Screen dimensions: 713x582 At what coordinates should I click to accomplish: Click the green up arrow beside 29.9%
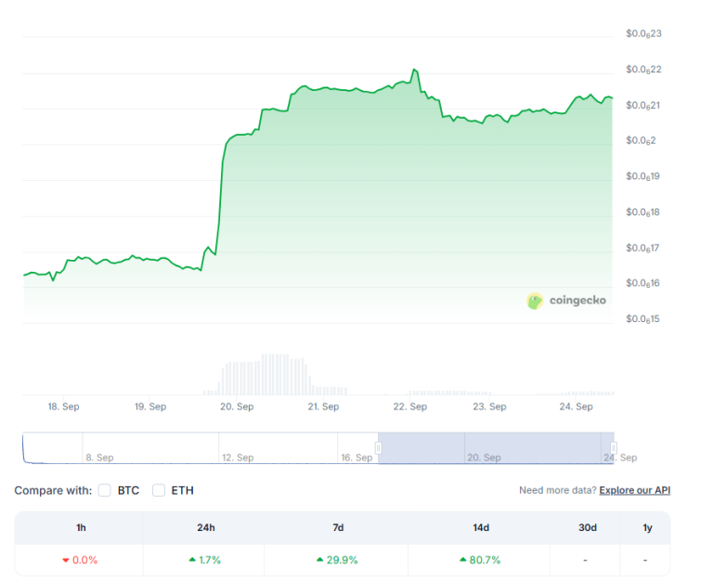(321, 560)
